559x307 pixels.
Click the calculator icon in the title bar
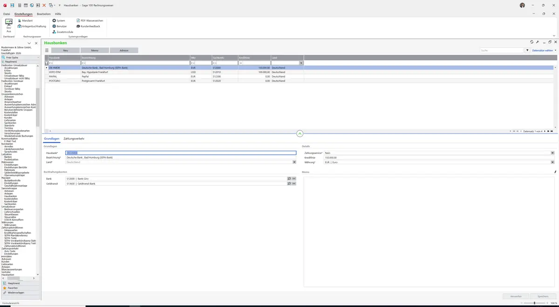coord(19,5)
